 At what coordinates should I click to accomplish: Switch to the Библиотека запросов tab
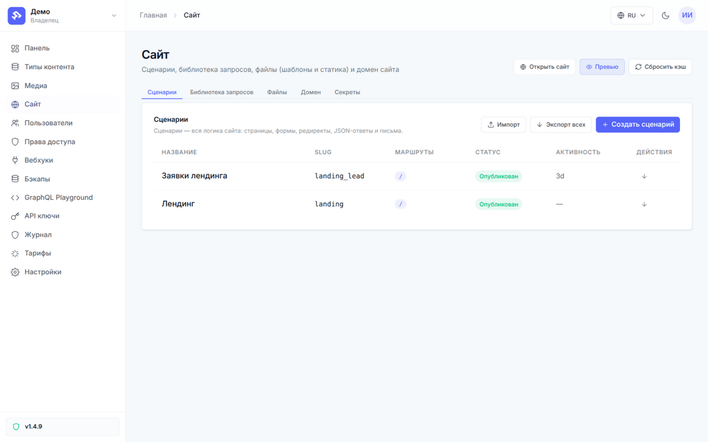(x=222, y=92)
